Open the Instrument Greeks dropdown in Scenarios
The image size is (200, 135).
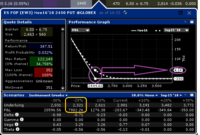(x=48, y=95)
